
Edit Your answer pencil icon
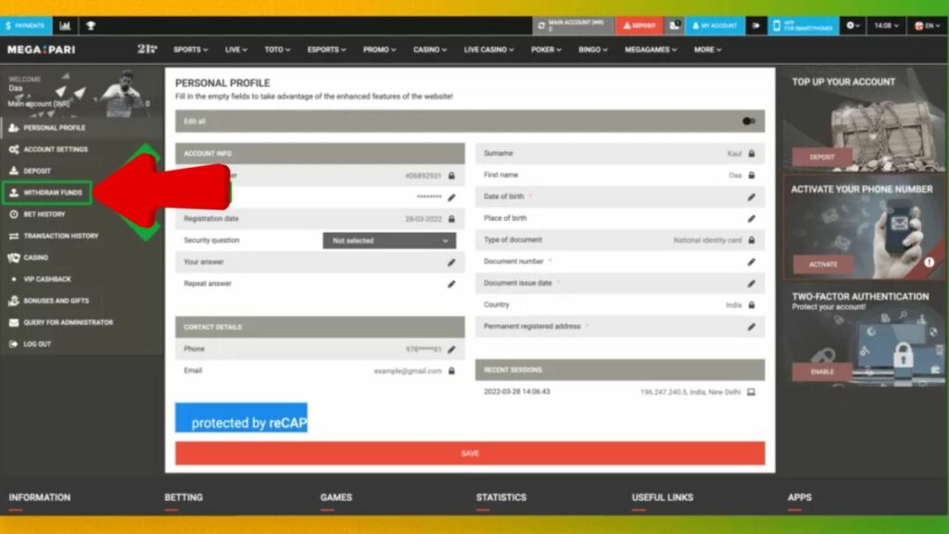pyautogui.click(x=451, y=262)
